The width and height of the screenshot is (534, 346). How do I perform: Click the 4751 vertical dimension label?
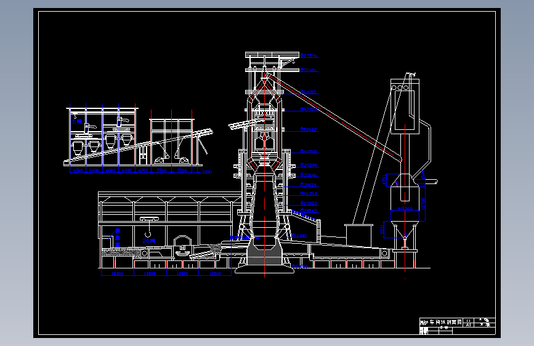coord(385,180)
